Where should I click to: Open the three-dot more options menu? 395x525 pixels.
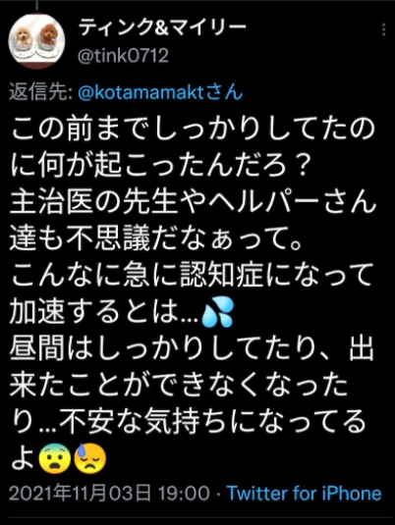(383, 30)
